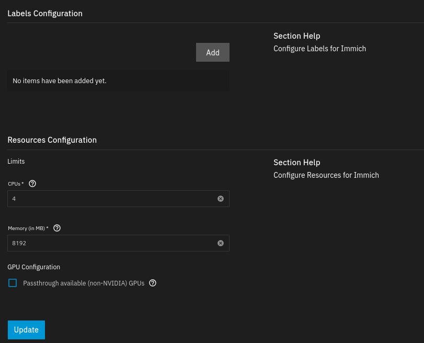
Task: Clear the CPUs field value
Action: (221, 199)
